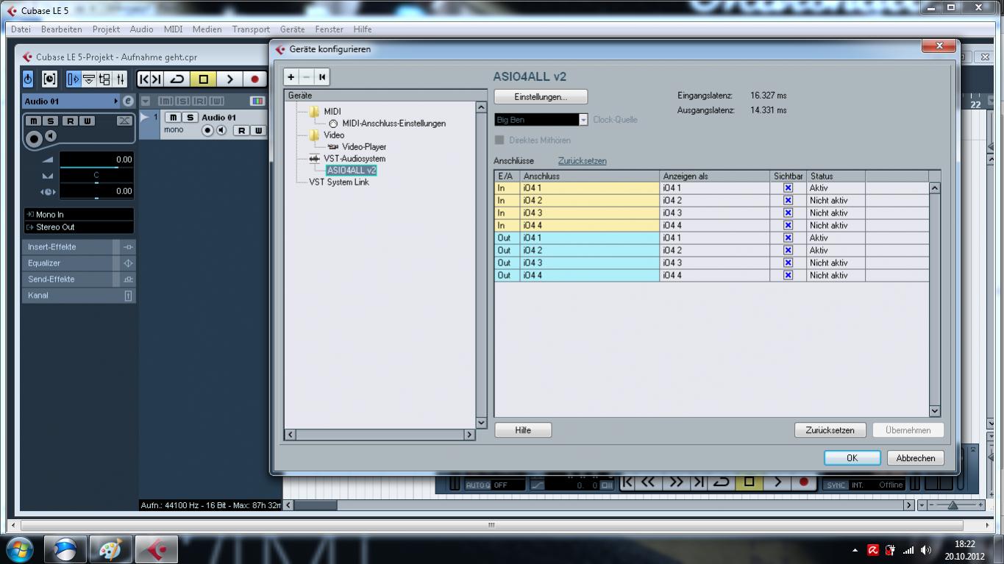This screenshot has height=564, width=1004.
Task: Open the mixer toolbar icon
Action: (x=120, y=79)
